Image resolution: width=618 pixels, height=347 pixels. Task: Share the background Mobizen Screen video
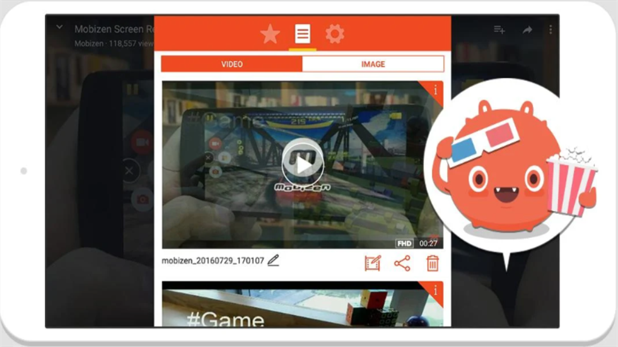click(x=527, y=30)
